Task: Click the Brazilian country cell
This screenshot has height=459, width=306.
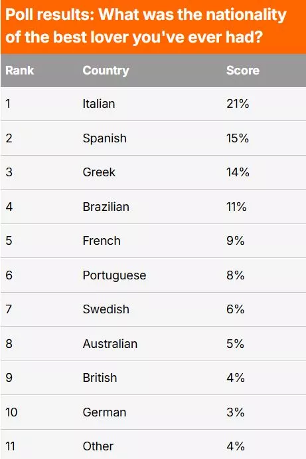Action: coord(106,207)
